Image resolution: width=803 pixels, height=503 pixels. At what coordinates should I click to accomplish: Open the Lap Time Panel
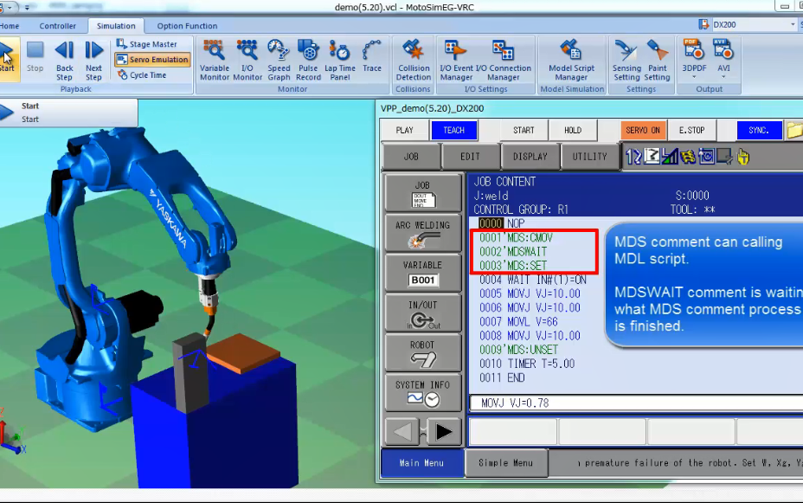pos(340,61)
